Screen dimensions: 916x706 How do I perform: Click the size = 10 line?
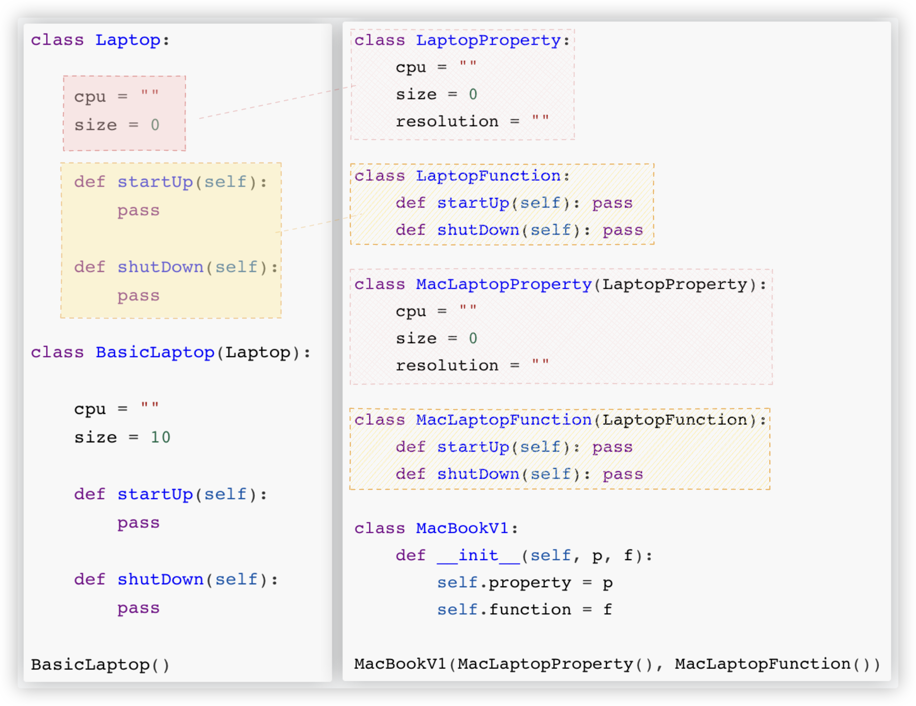point(122,437)
